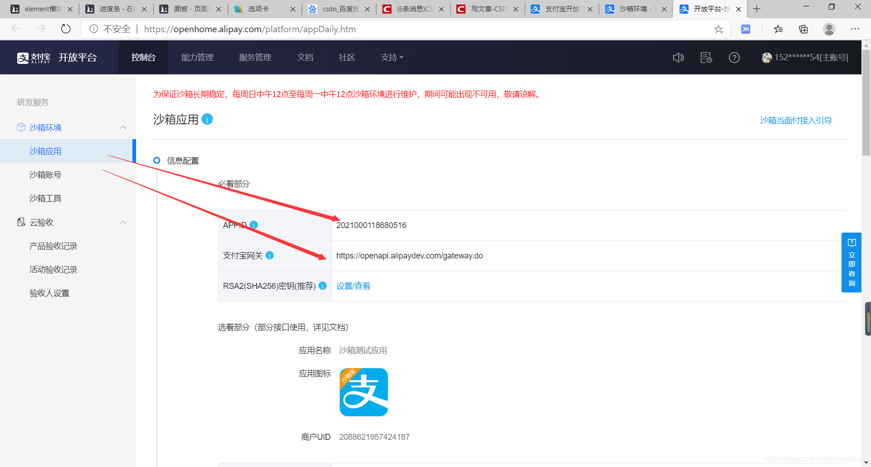The width and height of the screenshot is (871, 467).
Task: Click info icon beside 支付宝网关
Action: [x=269, y=255]
